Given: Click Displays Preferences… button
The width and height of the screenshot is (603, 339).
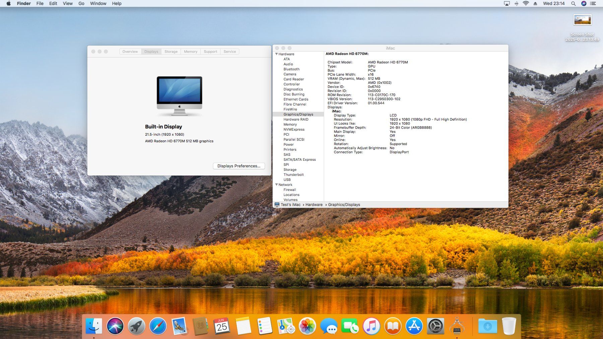Looking at the screenshot, I should point(239,166).
